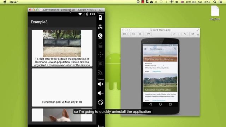Open the network signal widget in Genymotion
Screen dimensions: 226x127
click(100, 73)
